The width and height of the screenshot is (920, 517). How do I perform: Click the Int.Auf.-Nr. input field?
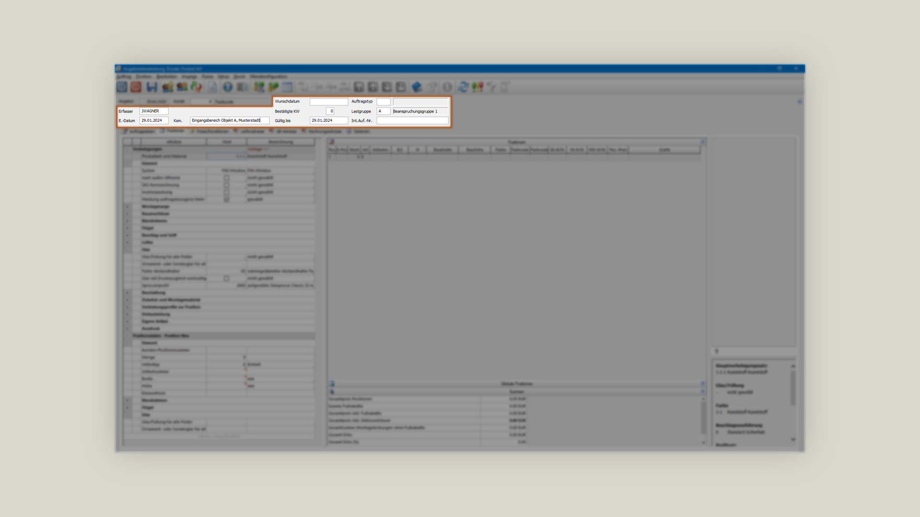click(x=413, y=121)
